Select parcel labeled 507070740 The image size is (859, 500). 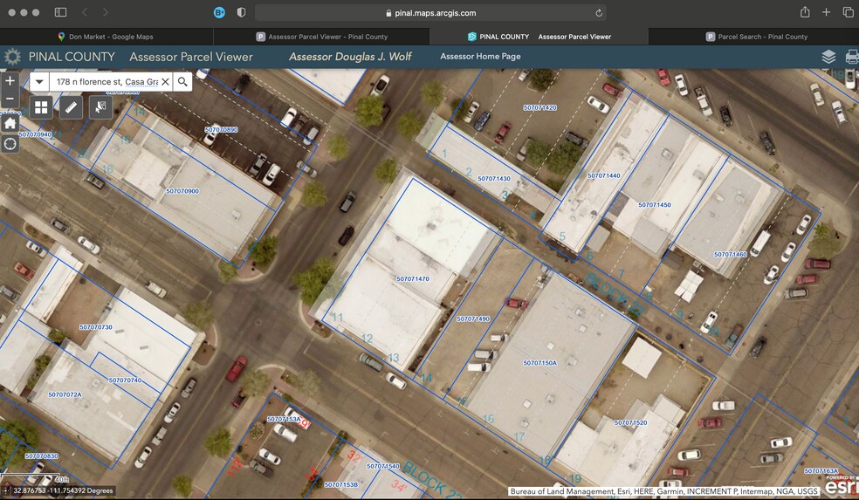tap(125, 380)
